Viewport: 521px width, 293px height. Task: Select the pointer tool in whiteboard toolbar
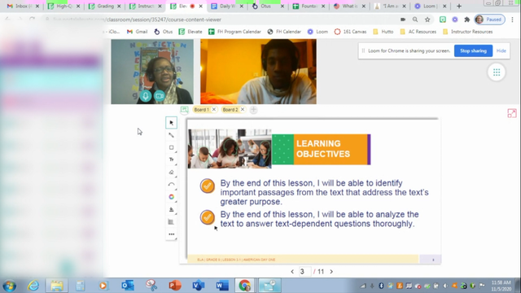(172, 123)
